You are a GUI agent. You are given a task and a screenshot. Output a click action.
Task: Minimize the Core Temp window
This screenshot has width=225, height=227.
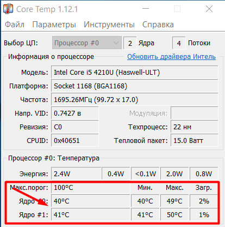(146, 9)
